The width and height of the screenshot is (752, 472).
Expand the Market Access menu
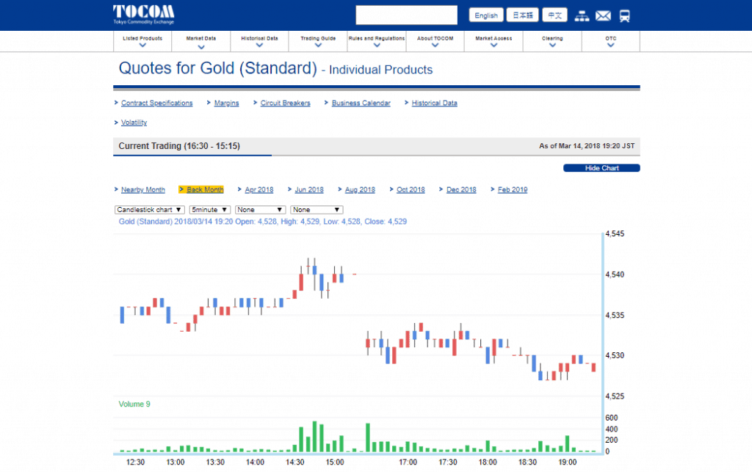(x=493, y=41)
